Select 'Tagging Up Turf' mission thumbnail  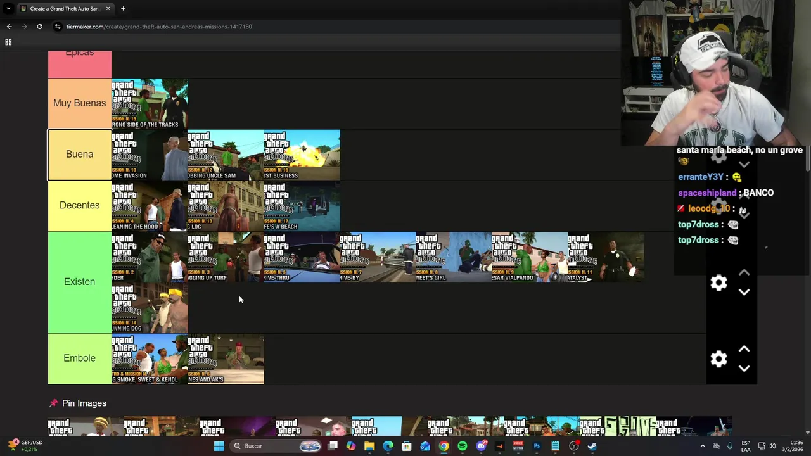tap(226, 257)
